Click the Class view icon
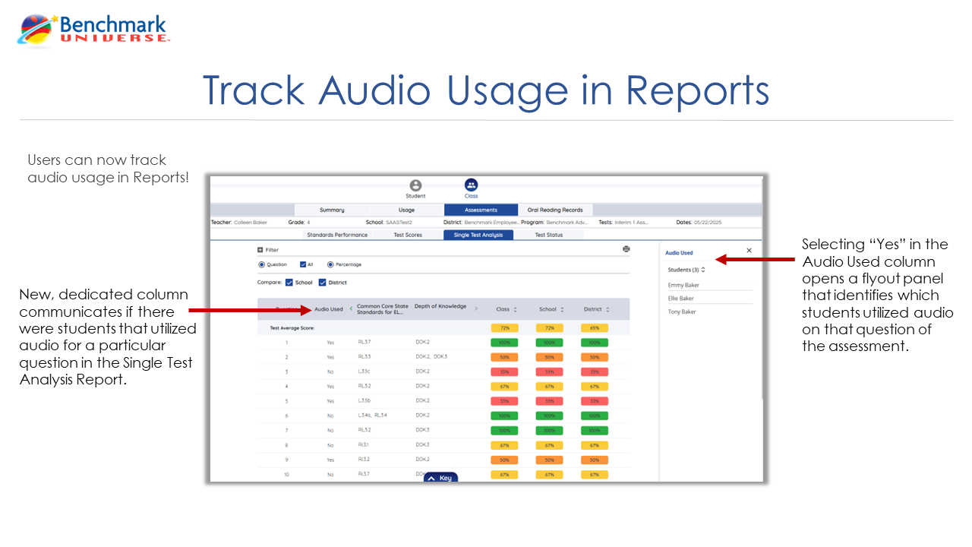 (471, 185)
